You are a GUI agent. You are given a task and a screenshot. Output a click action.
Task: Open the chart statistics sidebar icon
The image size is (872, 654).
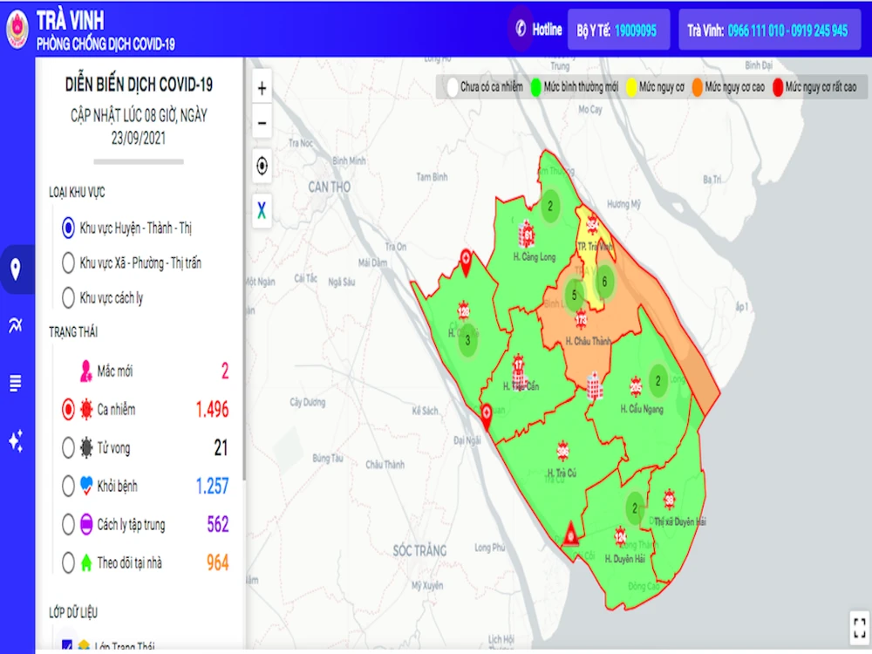click(16, 326)
